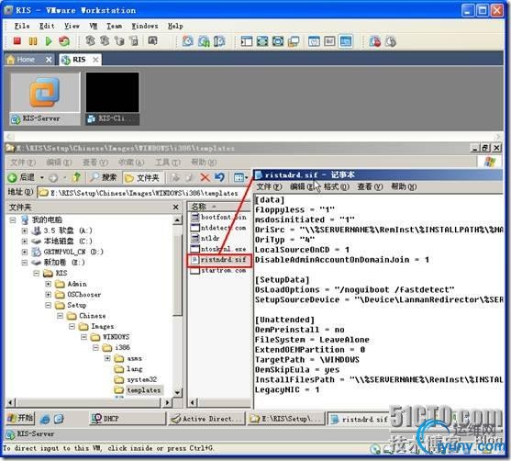This screenshot has height=461, width=511.
Task: Open Notepad 查看 menu
Action: pos(370,186)
